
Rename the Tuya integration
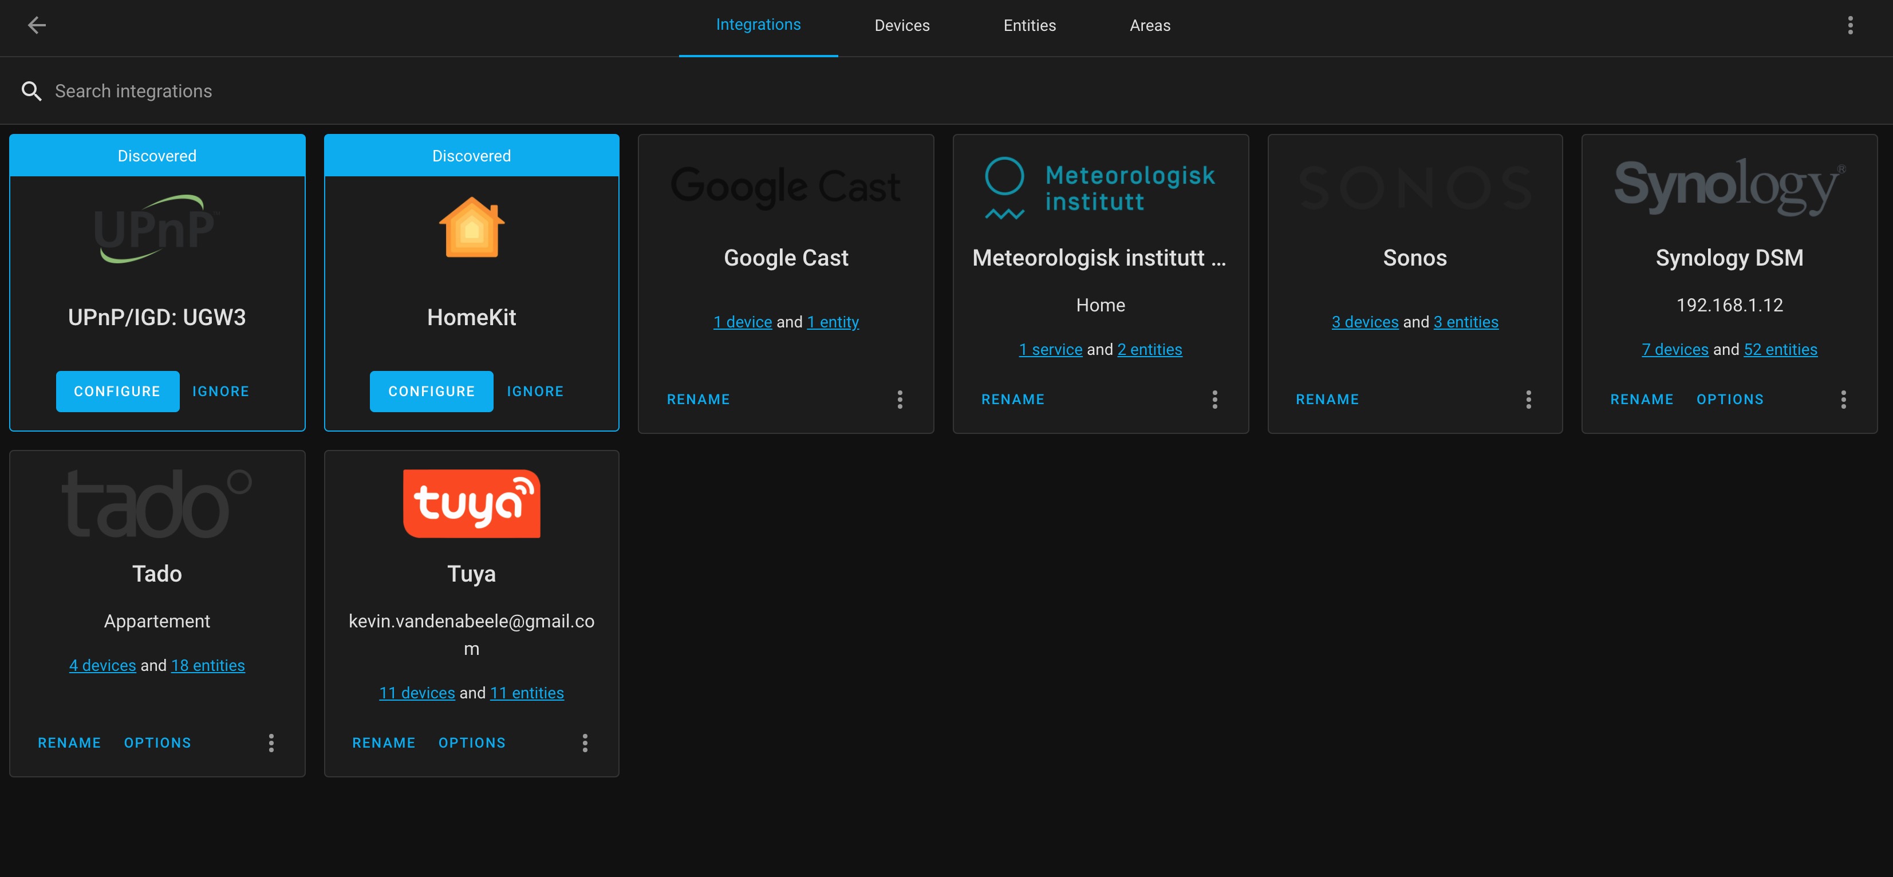(x=384, y=743)
